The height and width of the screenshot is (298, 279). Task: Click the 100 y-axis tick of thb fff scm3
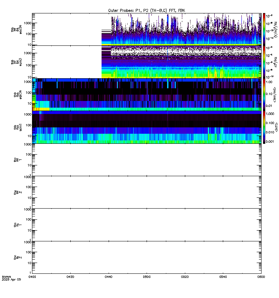tap(29, 65)
